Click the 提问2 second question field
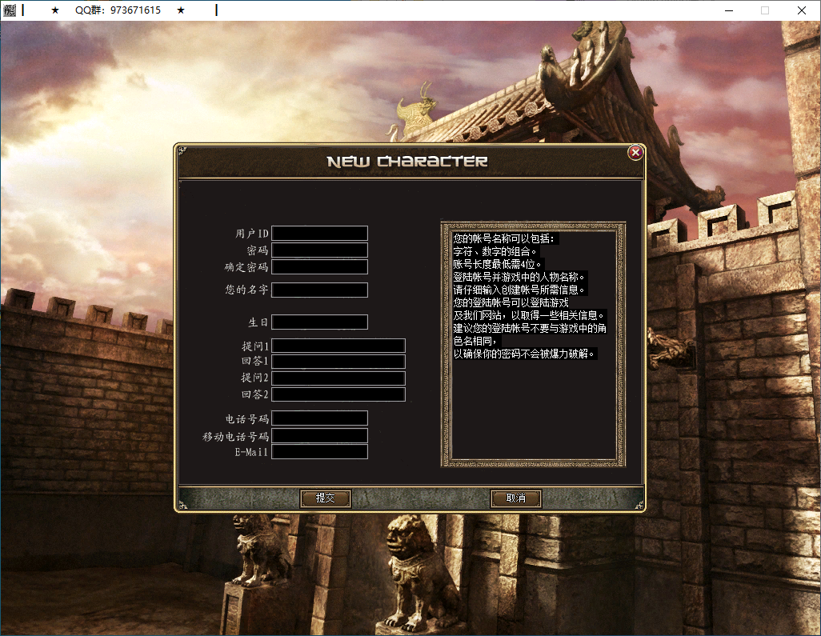Screen dimensions: 821x636 click(x=338, y=378)
